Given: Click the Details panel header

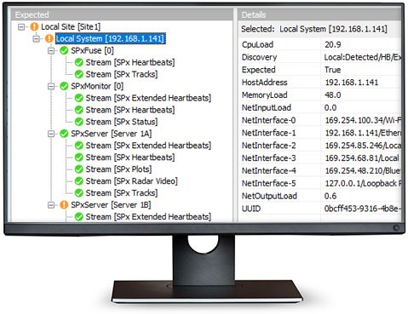Looking at the screenshot, I should point(319,14).
